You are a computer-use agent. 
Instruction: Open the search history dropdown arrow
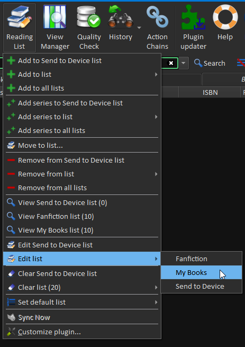coord(183,63)
